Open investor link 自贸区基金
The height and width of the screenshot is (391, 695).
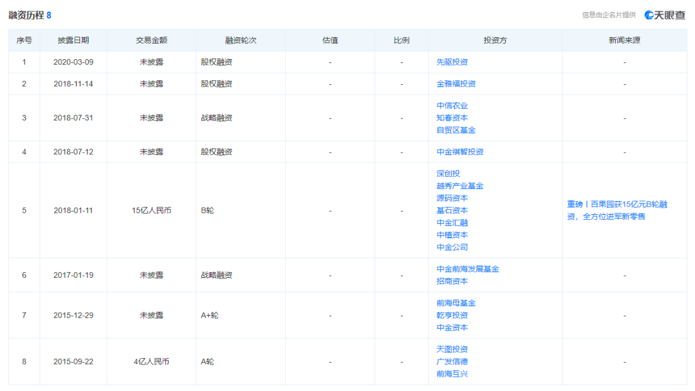(x=456, y=130)
